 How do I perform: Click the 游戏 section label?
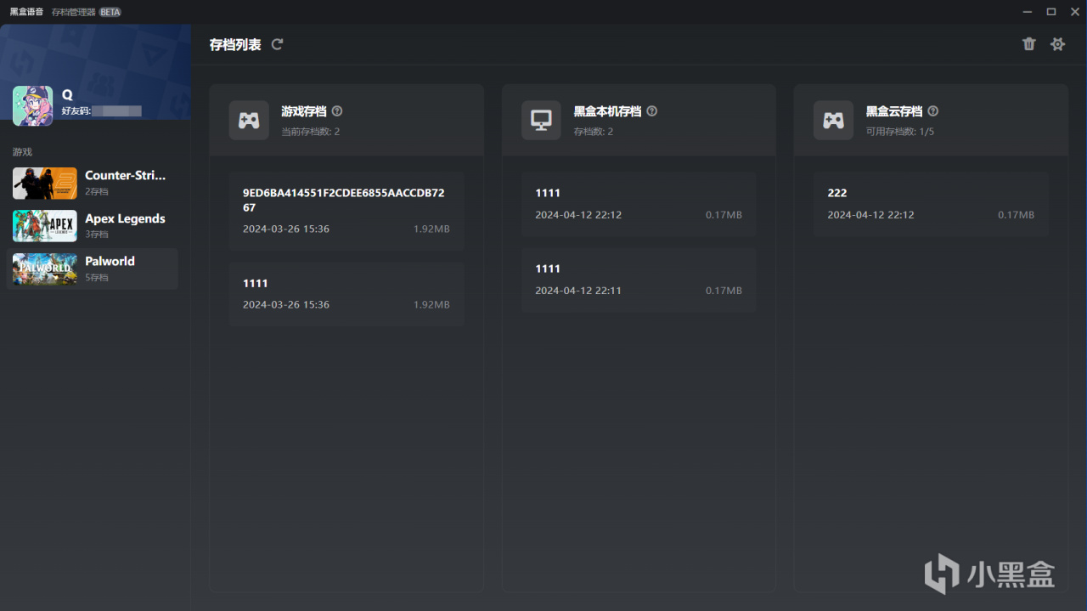22,151
